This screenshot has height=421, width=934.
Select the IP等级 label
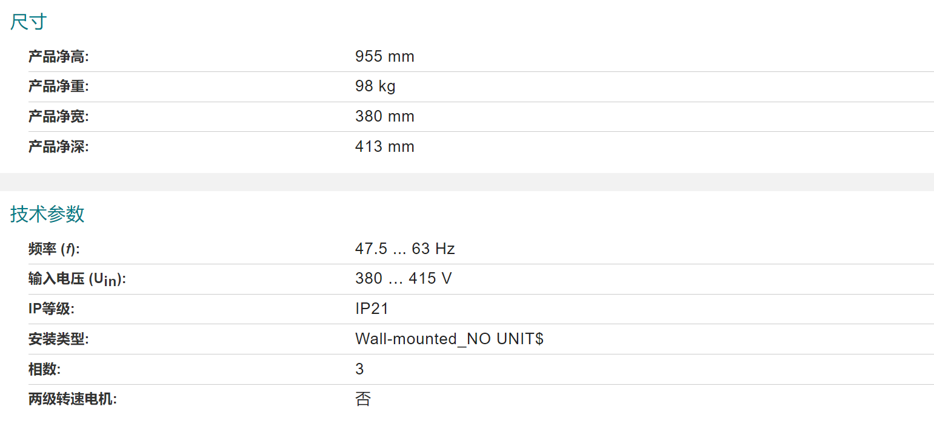(52, 308)
